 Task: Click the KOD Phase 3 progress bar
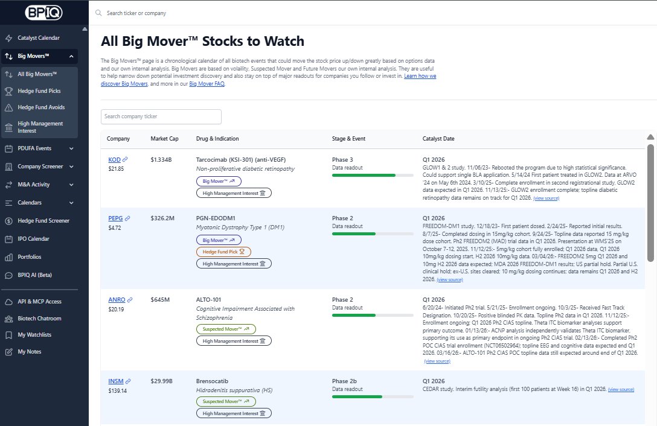pos(373,175)
